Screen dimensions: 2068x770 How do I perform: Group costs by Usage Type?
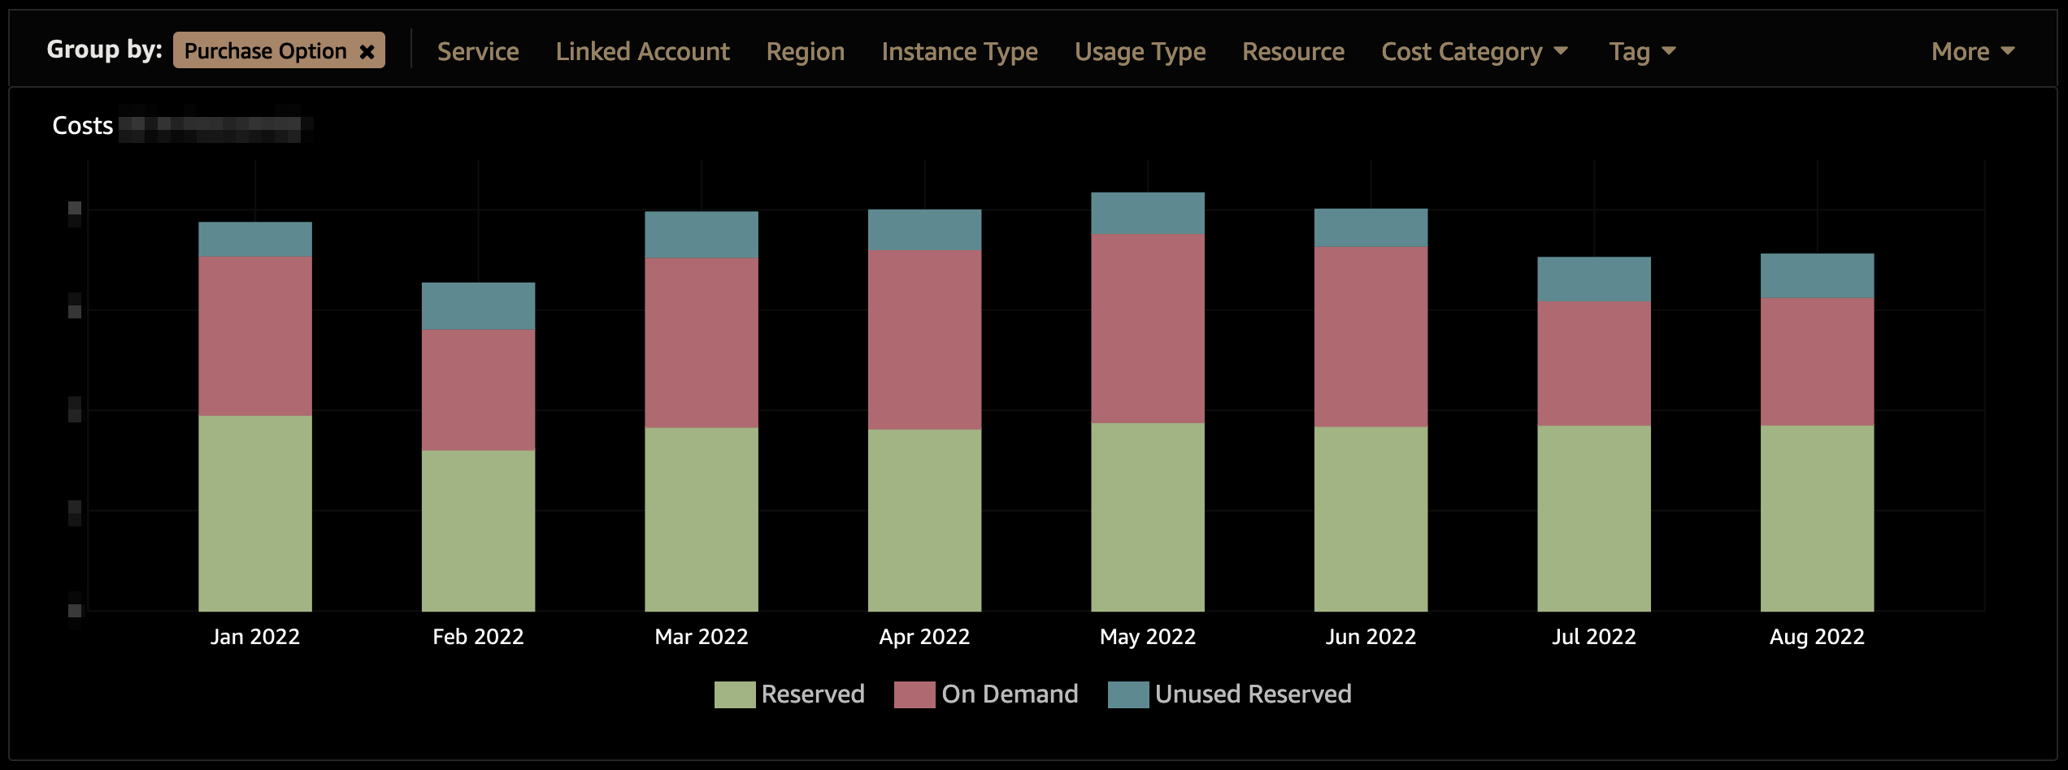point(1140,50)
